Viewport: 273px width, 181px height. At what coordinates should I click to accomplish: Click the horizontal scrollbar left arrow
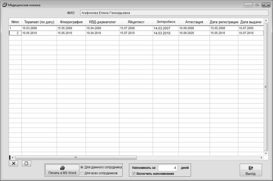pos(12,158)
